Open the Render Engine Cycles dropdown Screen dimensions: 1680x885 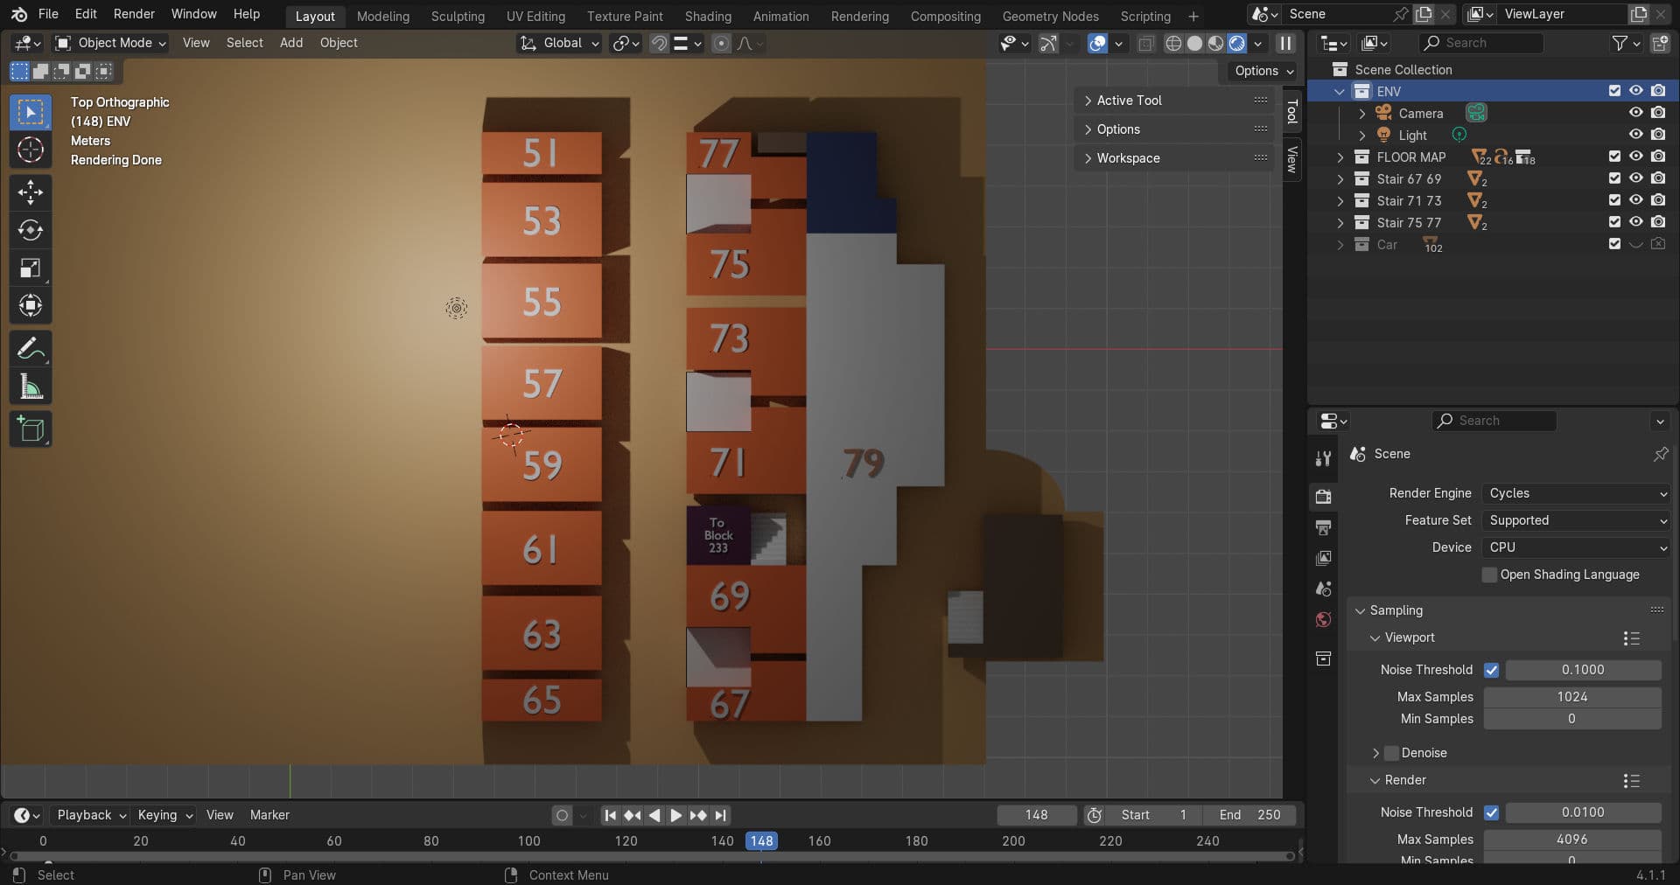pyautogui.click(x=1577, y=493)
